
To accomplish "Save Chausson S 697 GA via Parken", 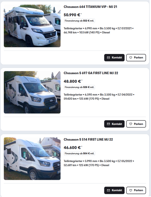I will (136, 124).
